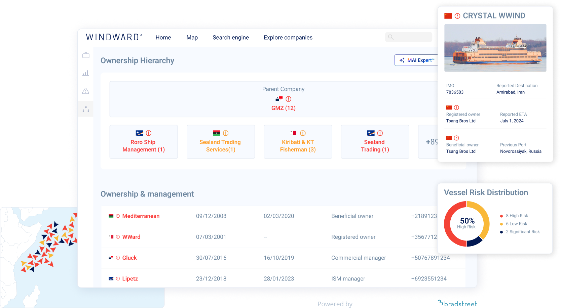Open Kiribati & KT Fisherman (3) card

click(x=298, y=142)
